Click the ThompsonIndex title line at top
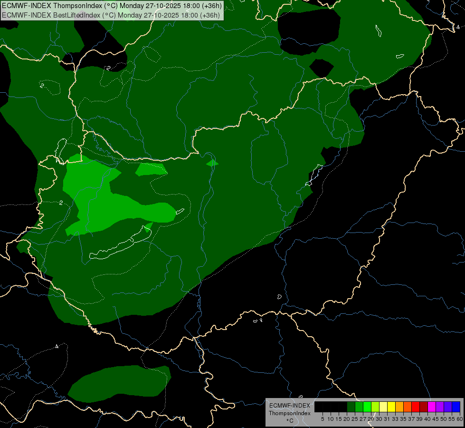 click(112, 6)
